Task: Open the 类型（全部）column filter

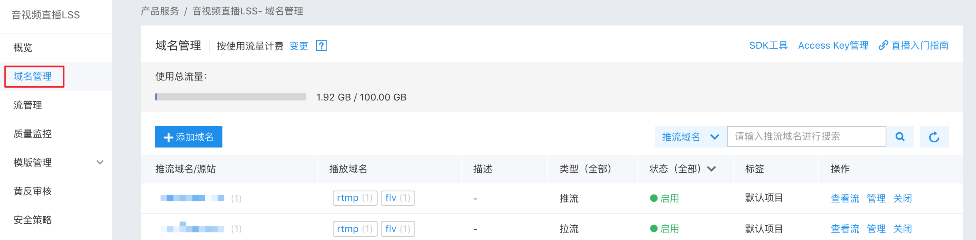Action: pyautogui.click(x=585, y=169)
